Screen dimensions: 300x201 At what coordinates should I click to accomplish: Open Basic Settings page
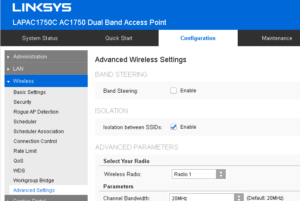30,92
